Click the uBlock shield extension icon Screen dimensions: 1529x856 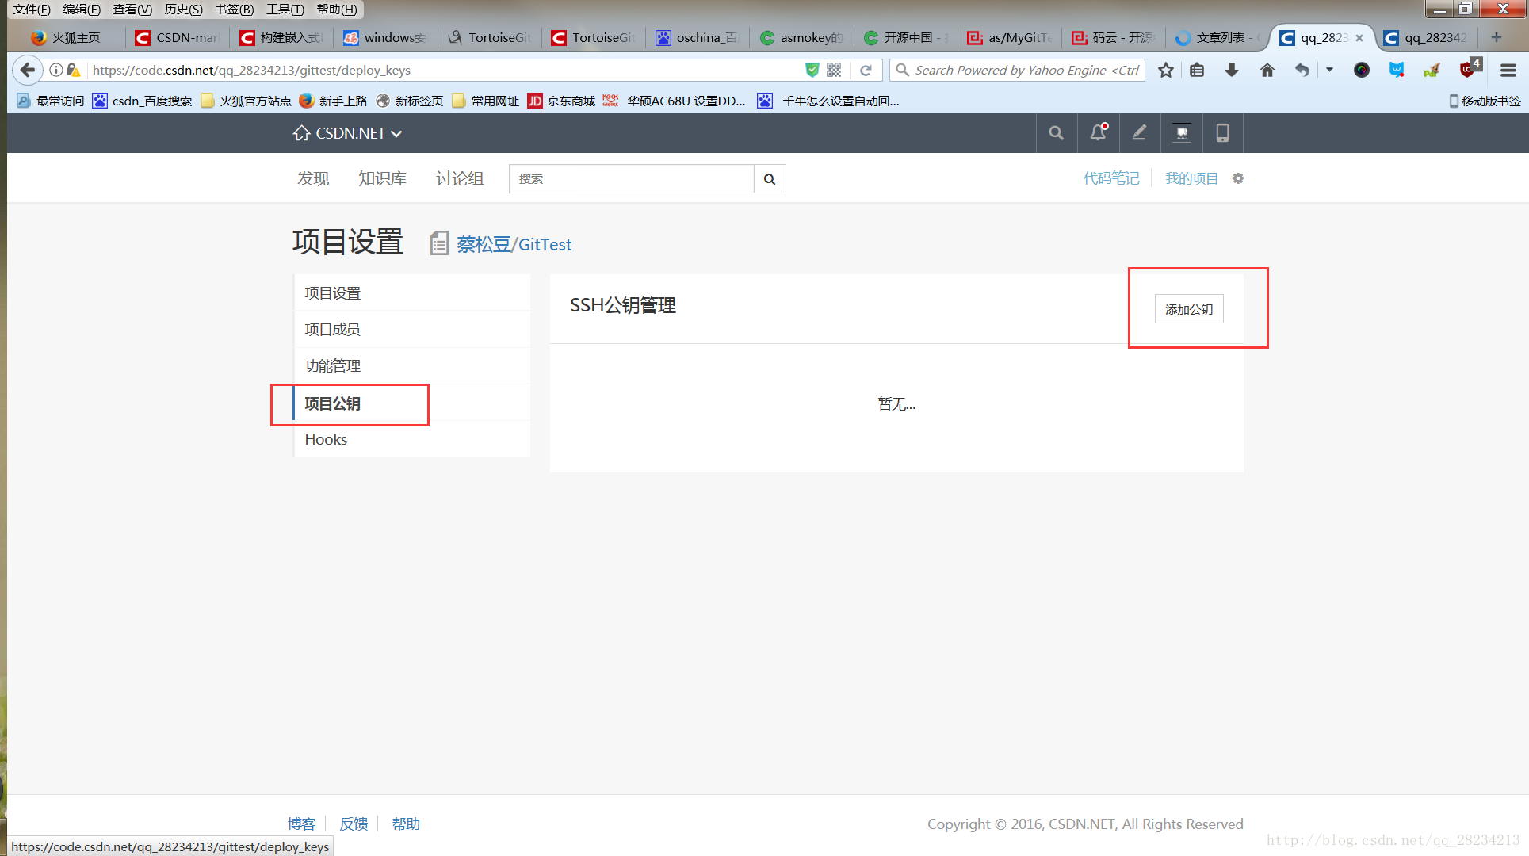click(x=1469, y=69)
